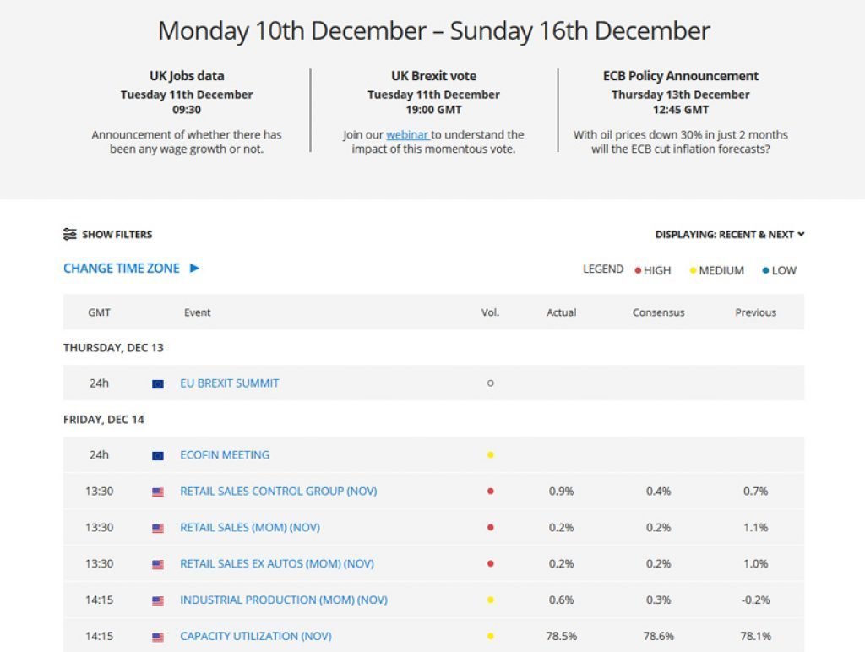The image size is (865, 652).
Task: Click the previous value 1.1%
Action: 755,527
